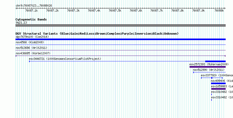233x118 pixels.
Task: Click the blue nsv499406 gain bar
Action: click(x=218, y=83)
